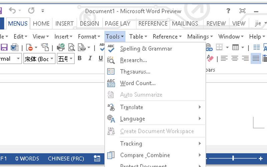Click the macro recording icon in status bar
This screenshot has width=267, height=167.
97,158
